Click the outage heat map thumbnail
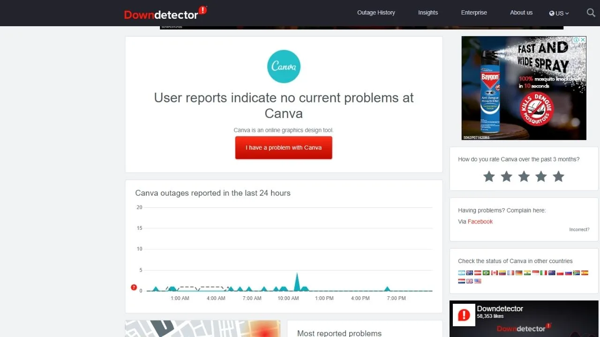600x337 pixels. pyautogui.click(x=202, y=329)
